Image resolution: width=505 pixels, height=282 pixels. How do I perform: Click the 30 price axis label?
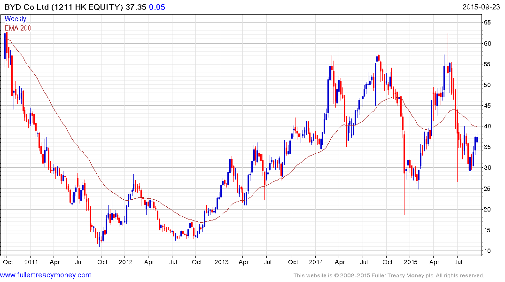click(x=487, y=168)
